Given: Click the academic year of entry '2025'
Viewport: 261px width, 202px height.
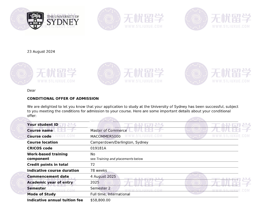Looking at the screenshot, I should [x=95, y=183].
